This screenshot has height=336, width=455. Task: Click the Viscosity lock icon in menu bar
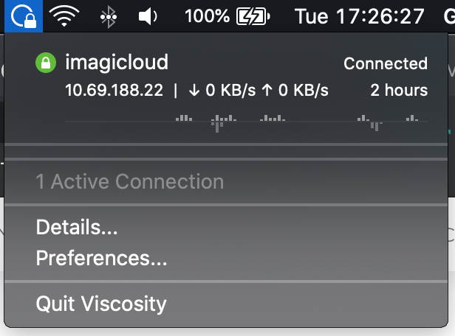(x=24, y=16)
